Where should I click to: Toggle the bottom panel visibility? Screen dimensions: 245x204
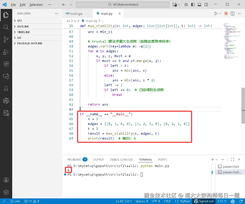(199, 5)
